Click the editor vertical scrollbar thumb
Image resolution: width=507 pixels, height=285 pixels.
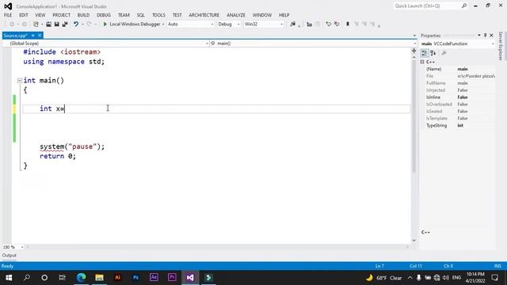[414, 116]
